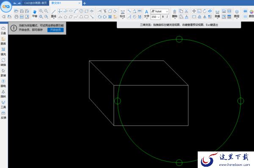
Task: Close the 新文件1 tab
Action: tap(80, 3)
